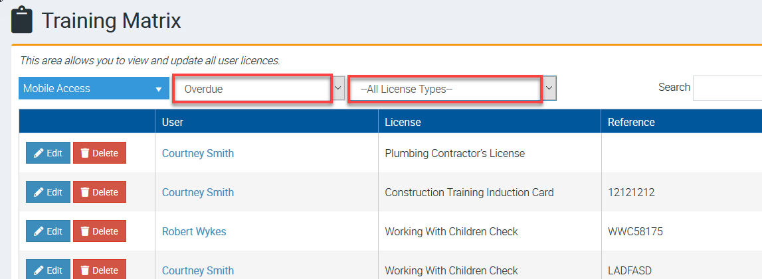Open Courtney Smith link in the LADFASD row
This screenshot has height=279, width=762.
198,270
